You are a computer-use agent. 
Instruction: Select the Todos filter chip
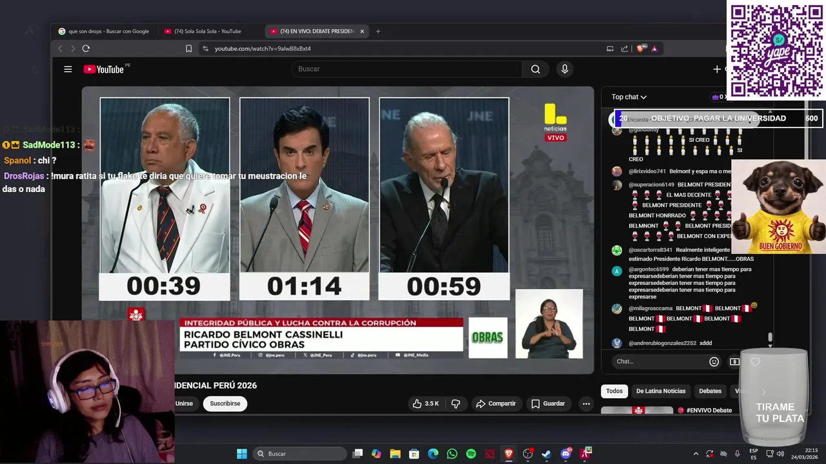(614, 391)
